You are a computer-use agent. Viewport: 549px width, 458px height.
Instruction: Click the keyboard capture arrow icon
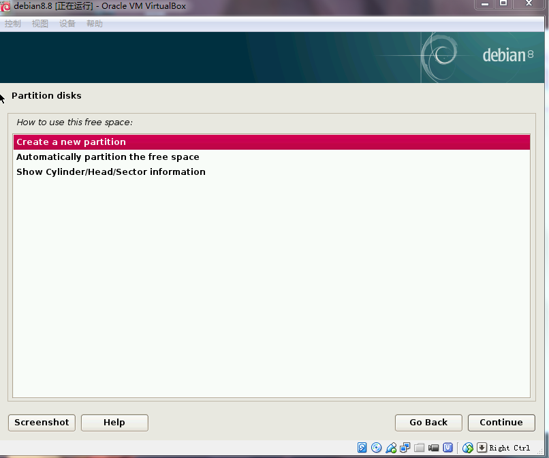pos(482,447)
